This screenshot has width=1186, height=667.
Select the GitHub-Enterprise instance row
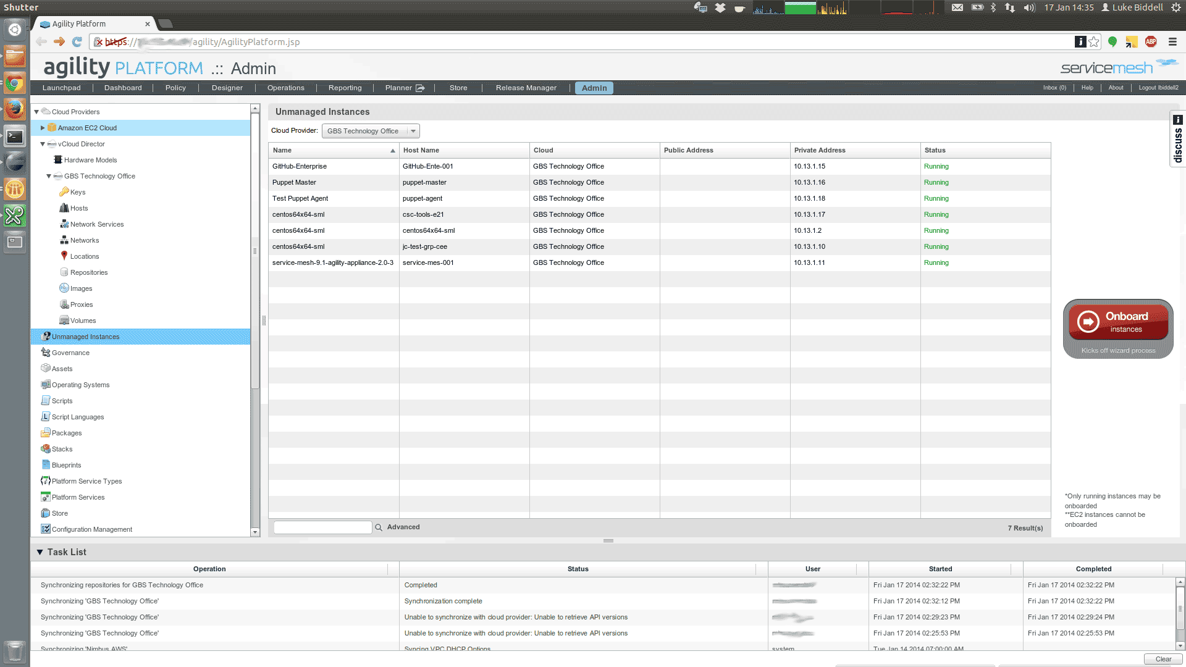tap(660, 167)
